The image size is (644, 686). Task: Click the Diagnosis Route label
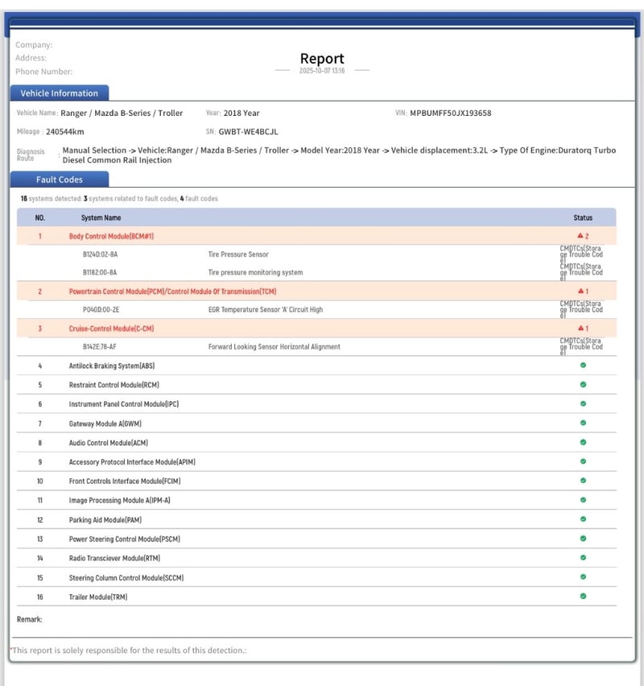tap(31, 155)
